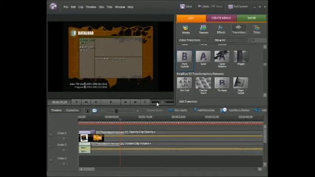
Task: Click the Save disk icon
Action: (x=183, y=6)
